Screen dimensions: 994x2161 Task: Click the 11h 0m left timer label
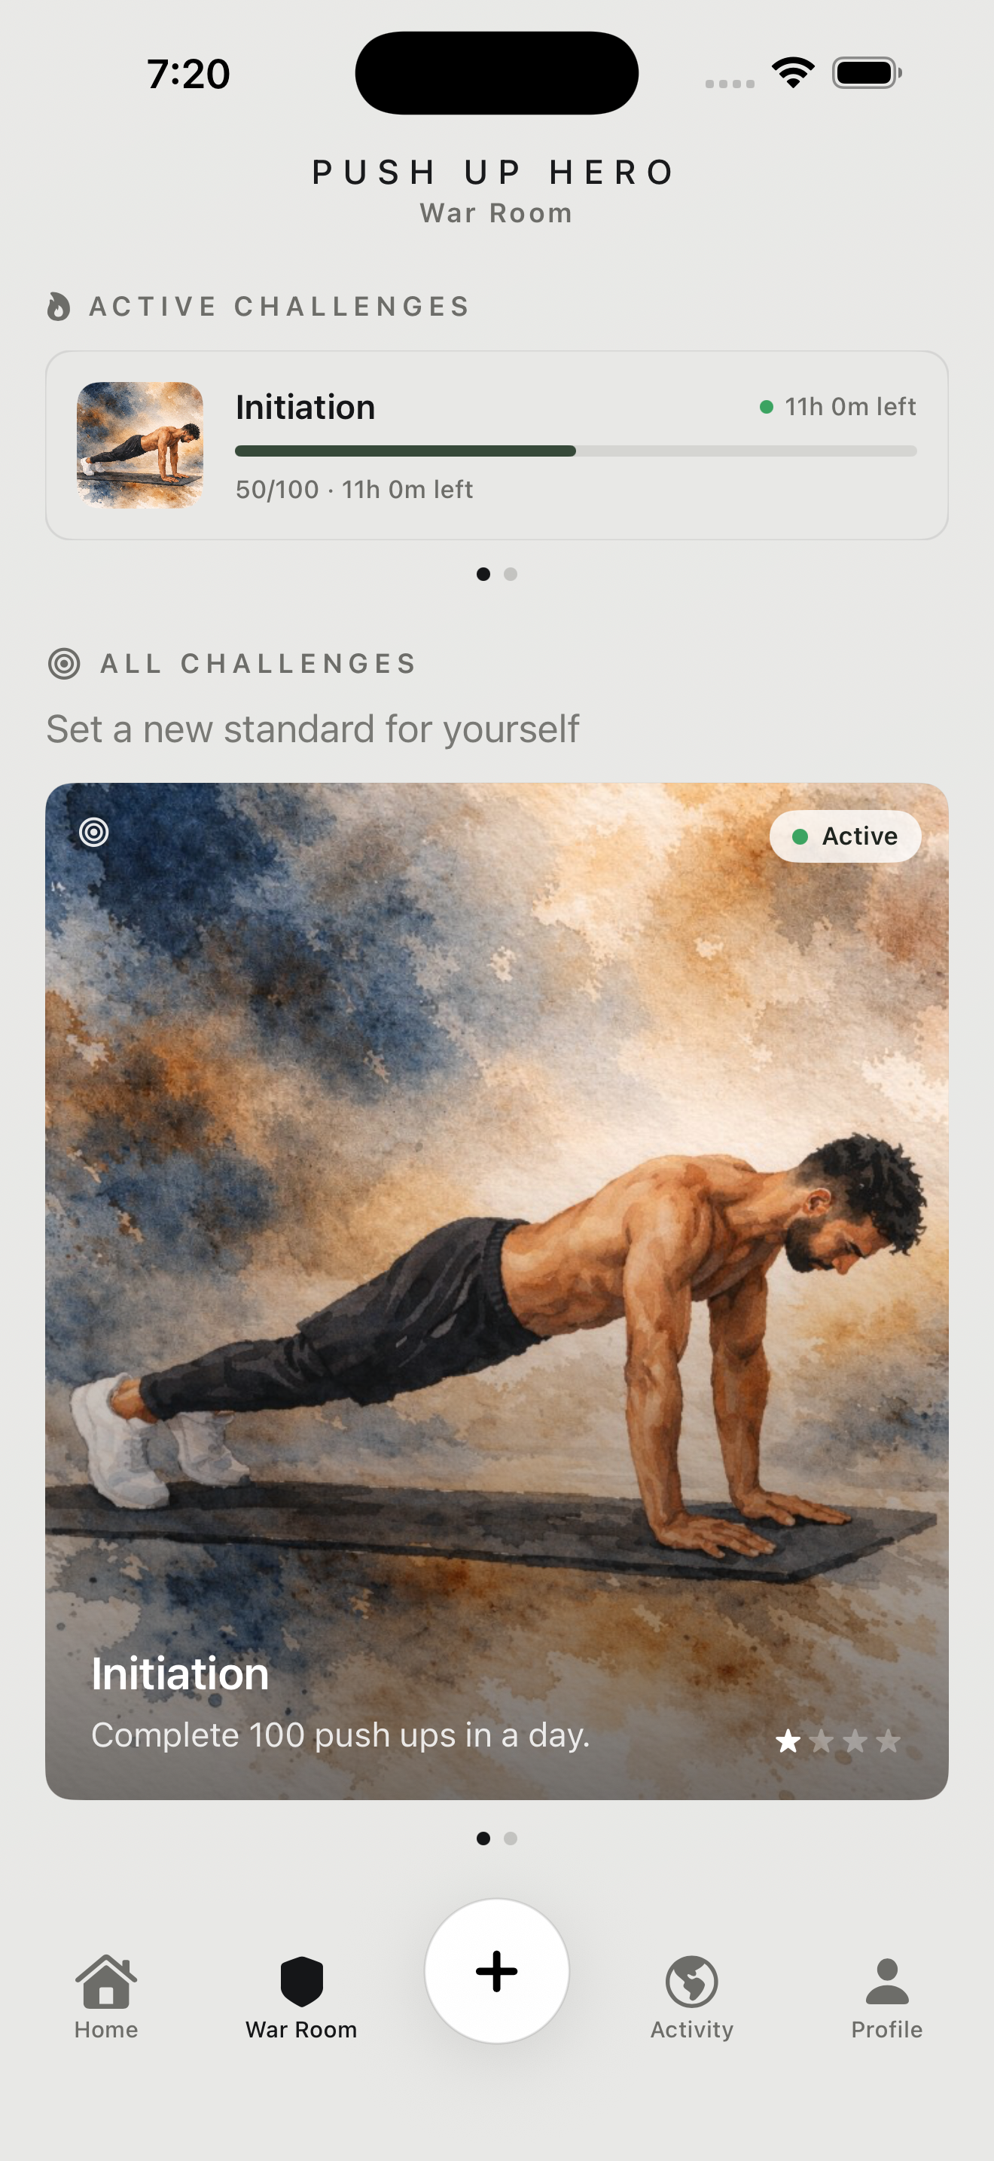tap(850, 407)
